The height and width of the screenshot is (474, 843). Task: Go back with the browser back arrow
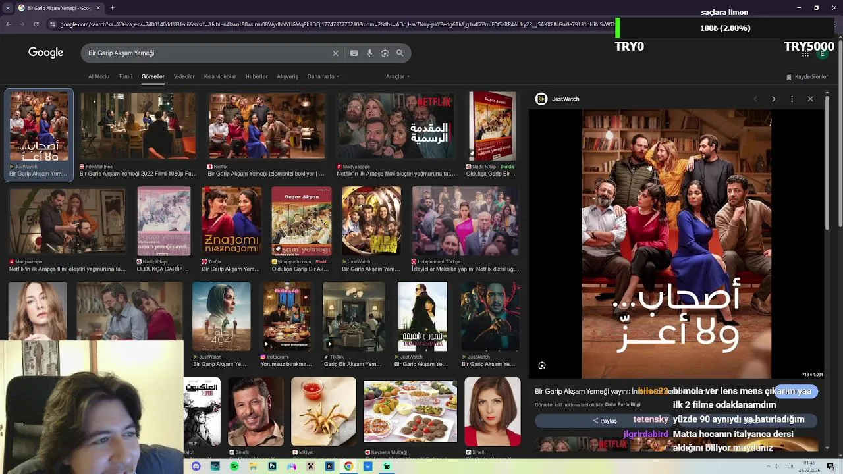tap(8, 24)
